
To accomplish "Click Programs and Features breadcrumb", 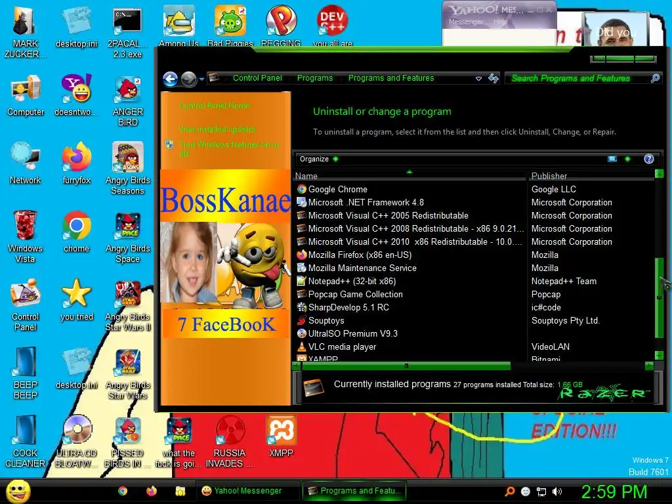I will pyautogui.click(x=391, y=78).
